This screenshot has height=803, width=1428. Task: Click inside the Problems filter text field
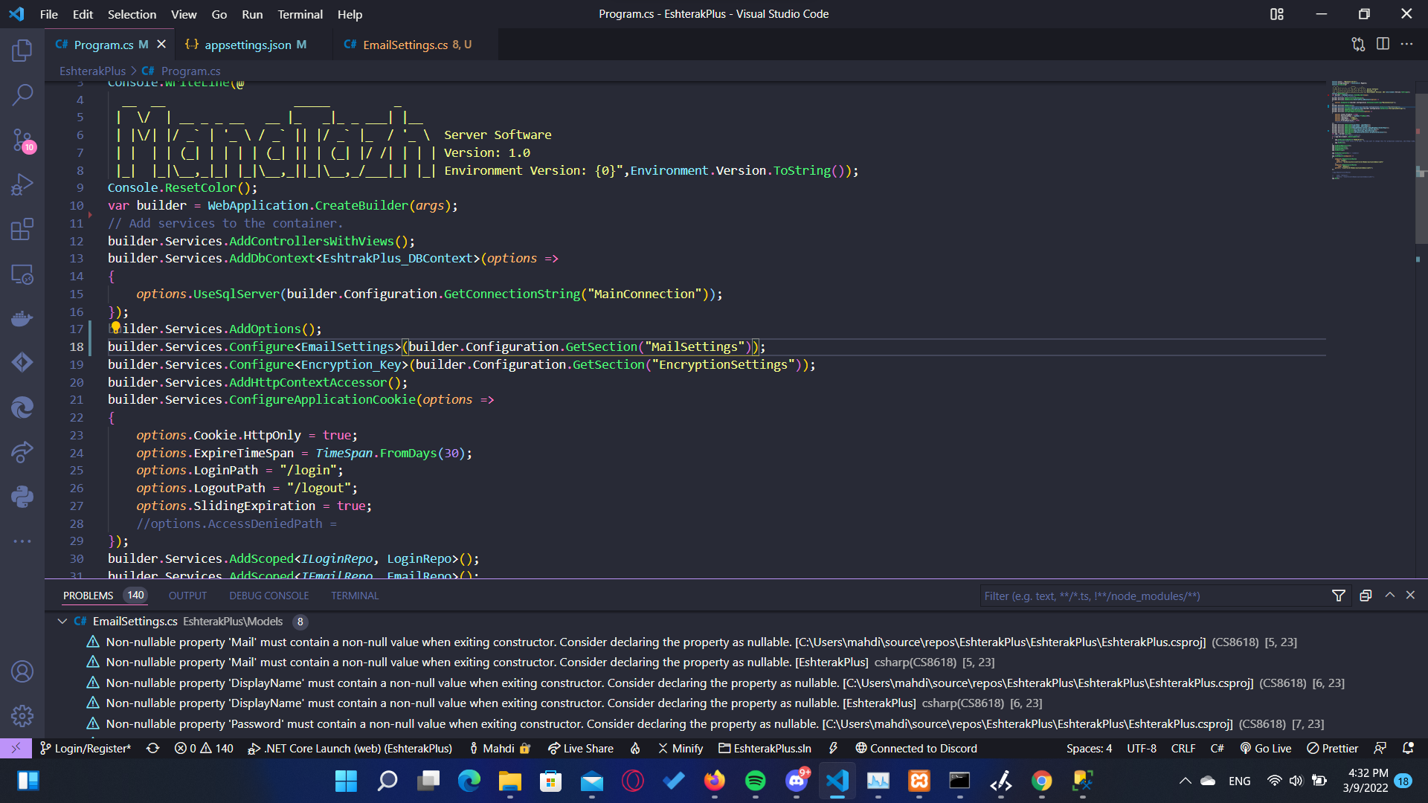click(x=1151, y=596)
